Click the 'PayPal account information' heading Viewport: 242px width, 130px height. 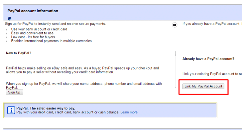coord(33,11)
